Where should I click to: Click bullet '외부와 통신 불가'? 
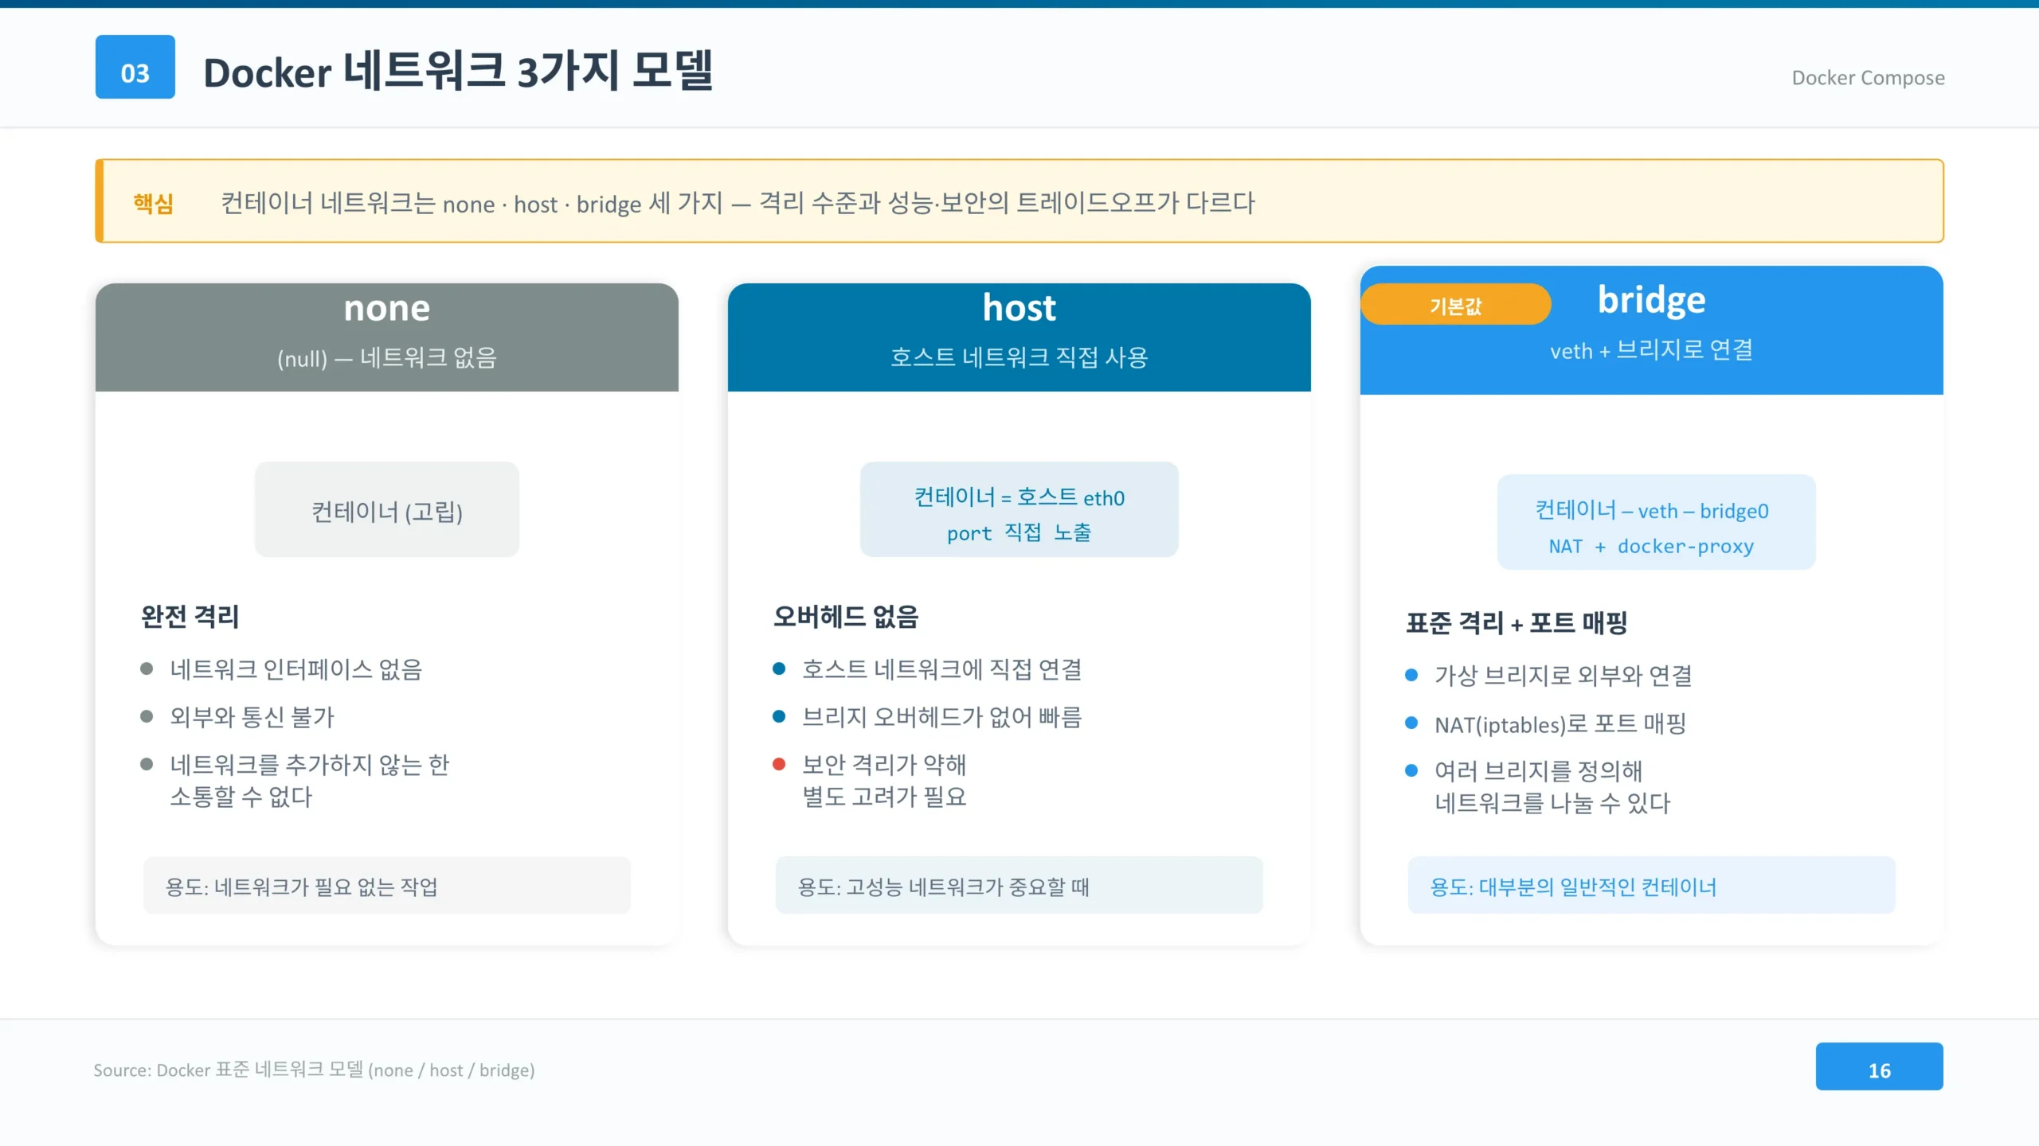coord(252,717)
